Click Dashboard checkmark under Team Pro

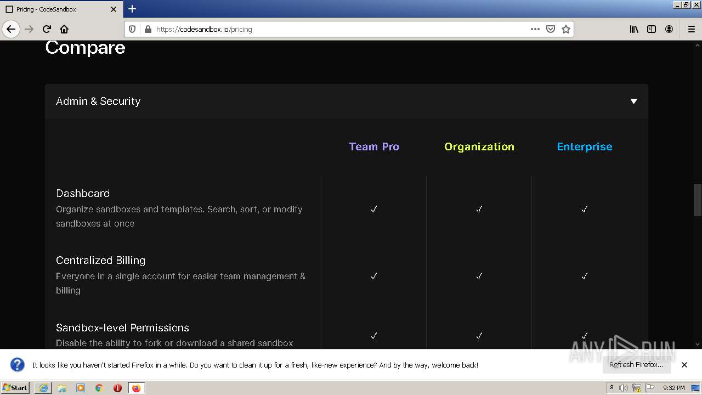click(x=374, y=209)
